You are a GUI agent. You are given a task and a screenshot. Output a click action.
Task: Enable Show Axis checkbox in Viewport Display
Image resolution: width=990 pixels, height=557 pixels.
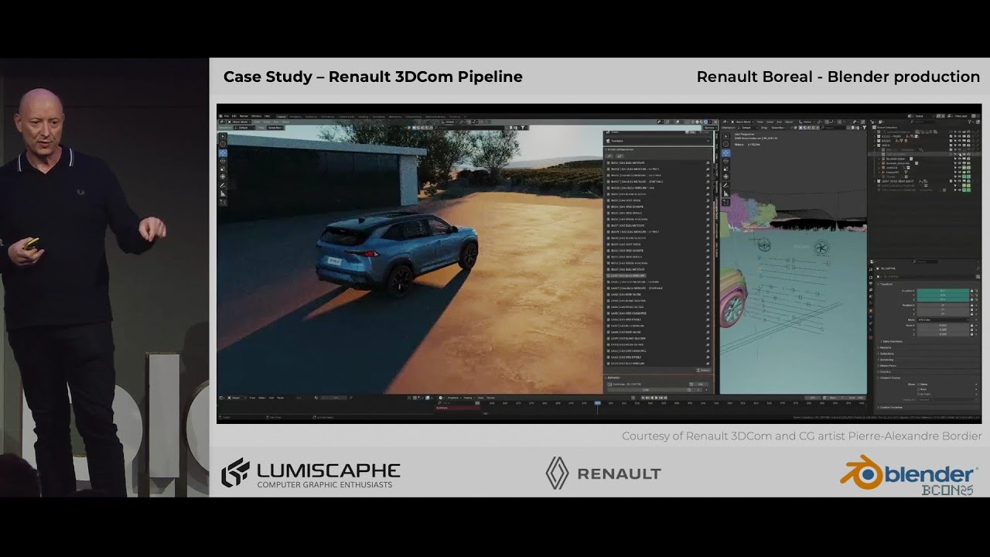coord(919,389)
